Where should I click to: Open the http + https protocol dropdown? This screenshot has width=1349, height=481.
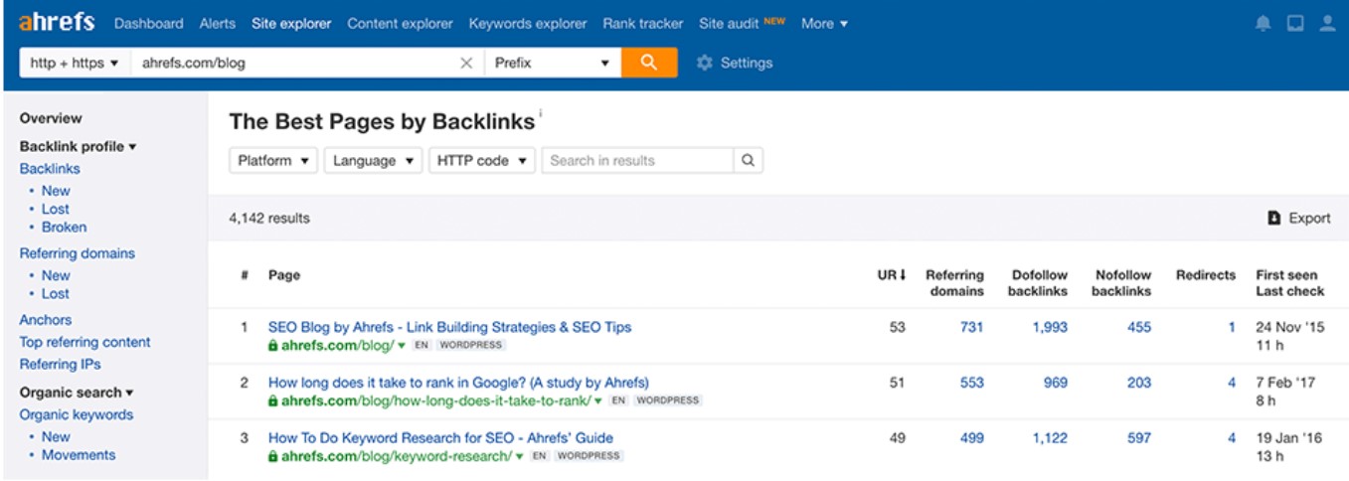click(75, 63)
